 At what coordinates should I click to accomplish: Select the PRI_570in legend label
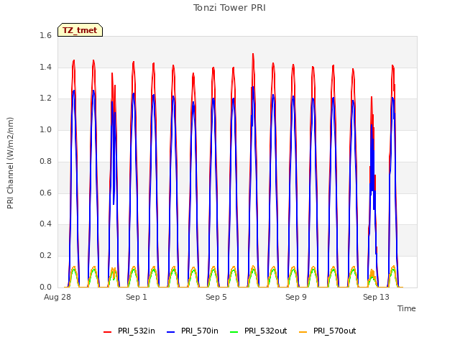point(200,331)
